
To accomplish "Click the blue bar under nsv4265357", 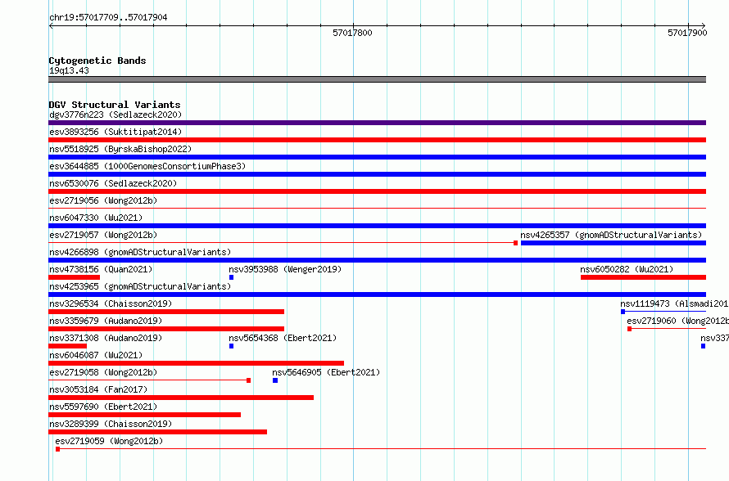I will click(614, 243).
